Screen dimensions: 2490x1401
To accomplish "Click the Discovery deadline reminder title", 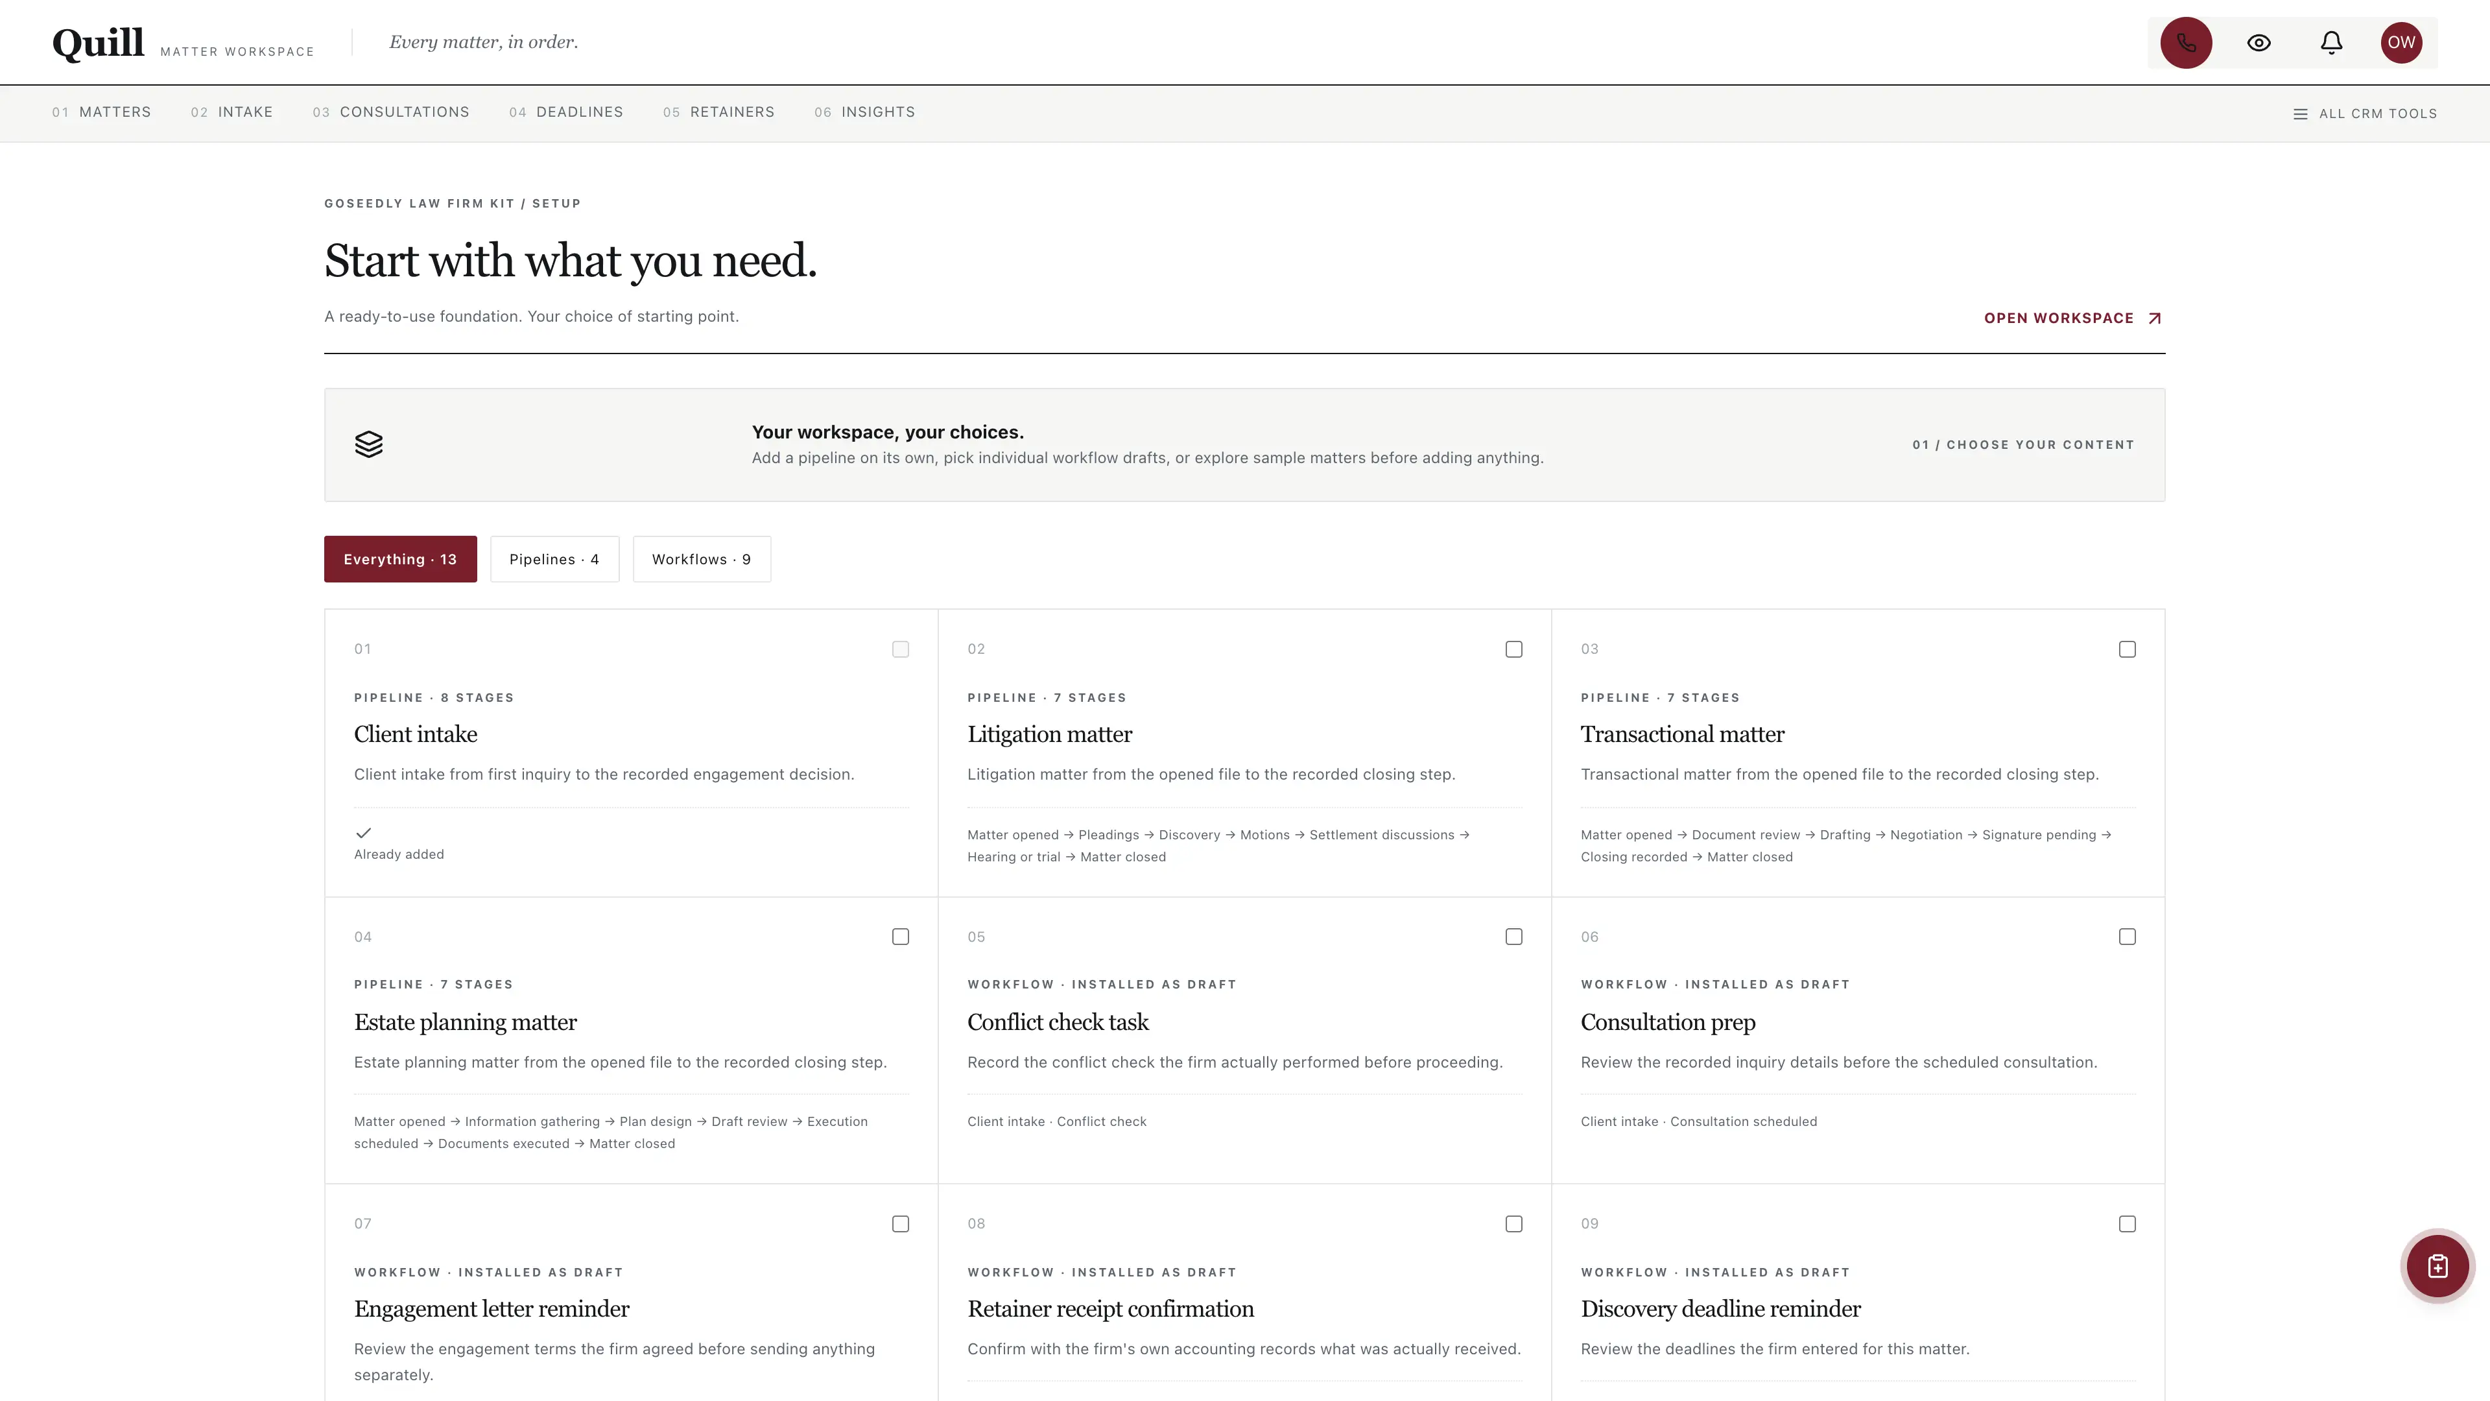I will [x=1720, y=1309].
